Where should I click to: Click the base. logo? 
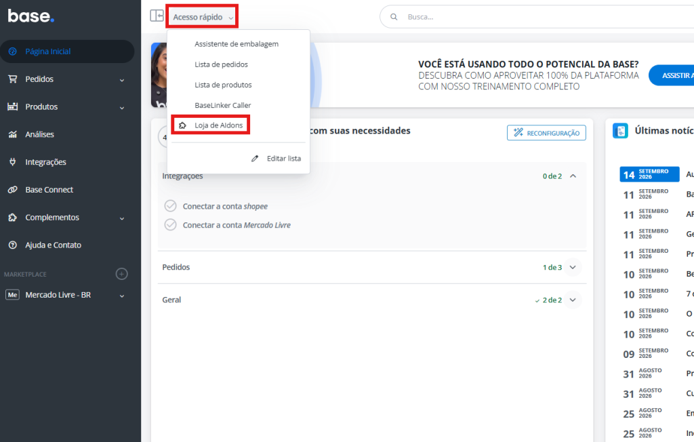(31, 16)
